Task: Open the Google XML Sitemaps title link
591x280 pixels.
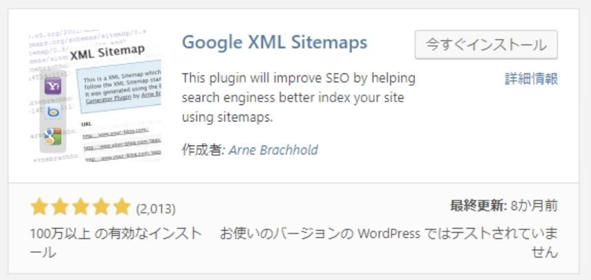Action: [274, 43]
